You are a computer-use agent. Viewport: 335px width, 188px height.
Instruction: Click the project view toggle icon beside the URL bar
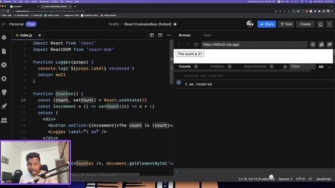coord(313,44)
